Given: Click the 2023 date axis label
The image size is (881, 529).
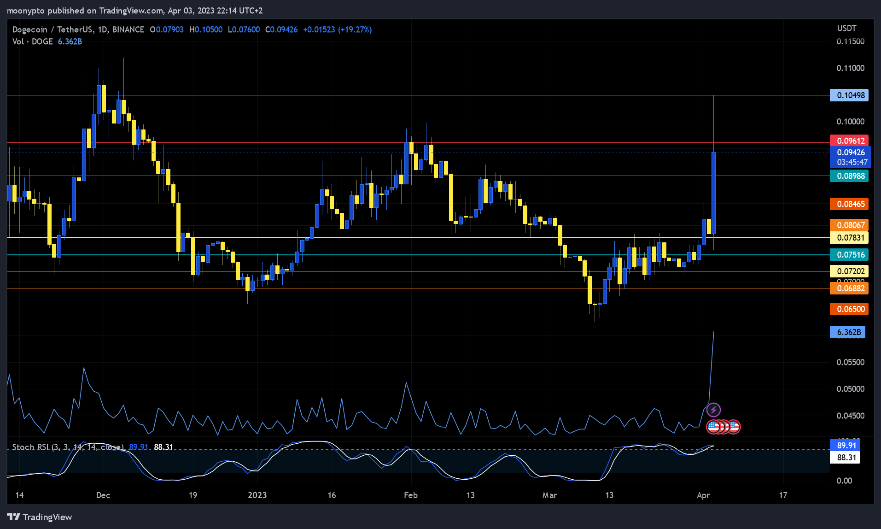Looking at the screenshot, I should tap(257, 495).
